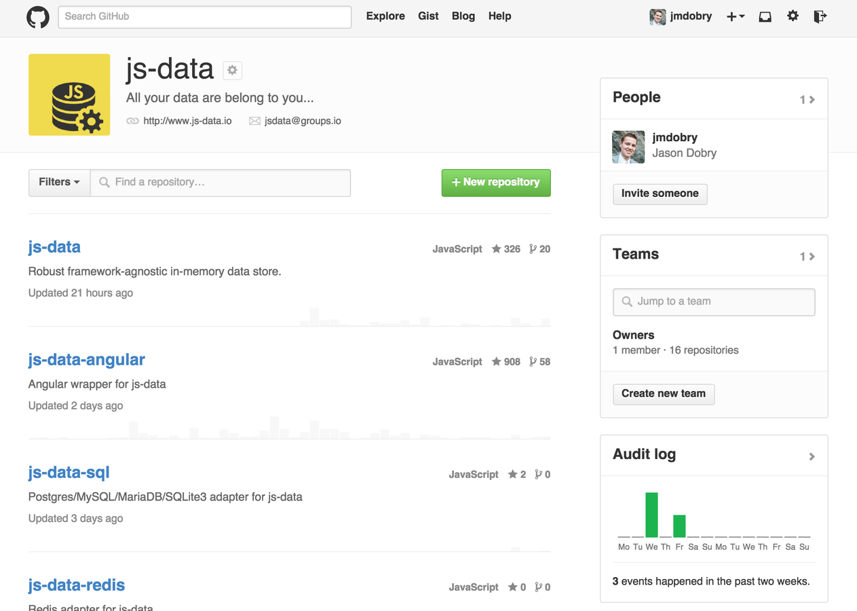Screen dimensions: 857x611
Task: Open the notifications inbox icon
Action: (x=765, y=16)
